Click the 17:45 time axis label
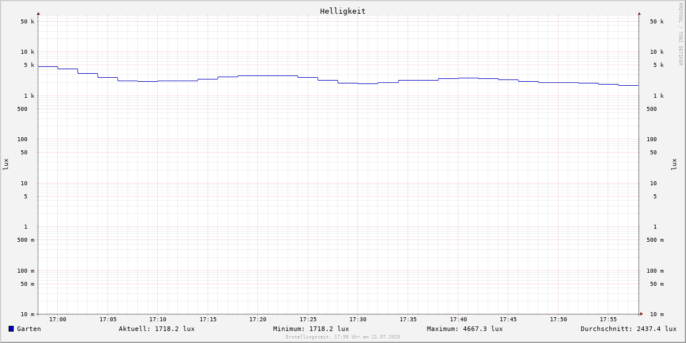686x343 pixels. [x=508, y=320]
